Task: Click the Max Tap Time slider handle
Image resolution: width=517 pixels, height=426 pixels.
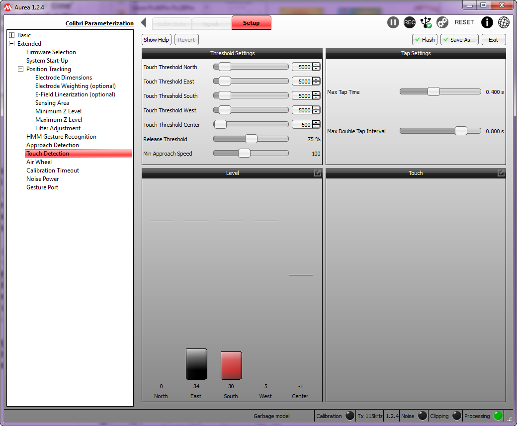Action: (x=433, y=91)
